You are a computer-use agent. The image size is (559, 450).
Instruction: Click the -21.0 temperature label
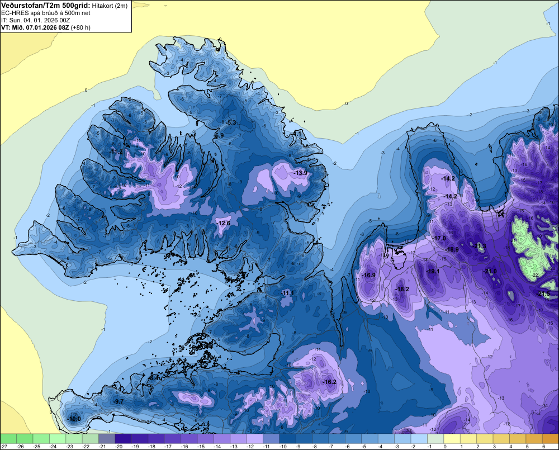[x=490, y=271]
